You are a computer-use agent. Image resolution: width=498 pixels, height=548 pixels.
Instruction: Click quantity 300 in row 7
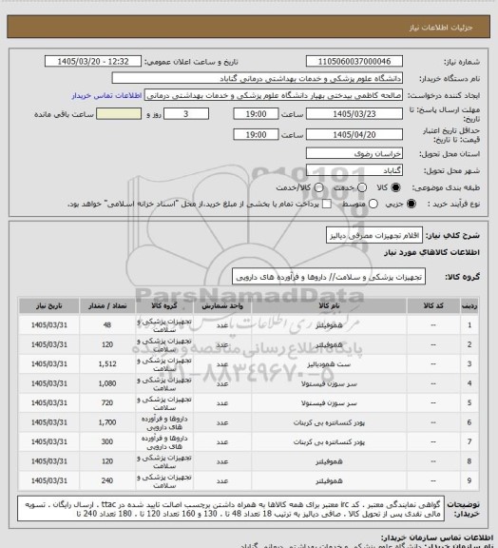tap(107, 442)
